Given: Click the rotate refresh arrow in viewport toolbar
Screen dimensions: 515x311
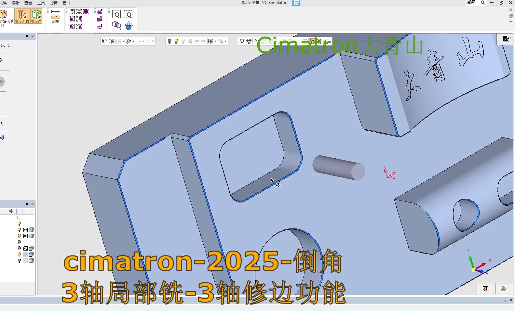Looking at the screenshot, I should 242,41.
